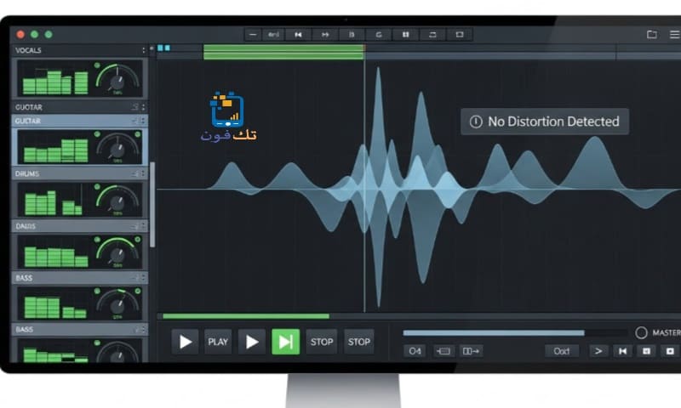Click the first cyan square above timeline
The width and height of the screenshot is (681, 408).
pyautogui.click(x=160, y=48)
